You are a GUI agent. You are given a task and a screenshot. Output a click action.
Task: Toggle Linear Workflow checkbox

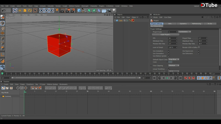tap(169, 69)
